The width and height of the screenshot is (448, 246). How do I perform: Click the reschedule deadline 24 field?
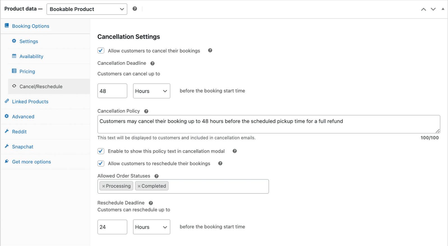[x=112, y=227]
